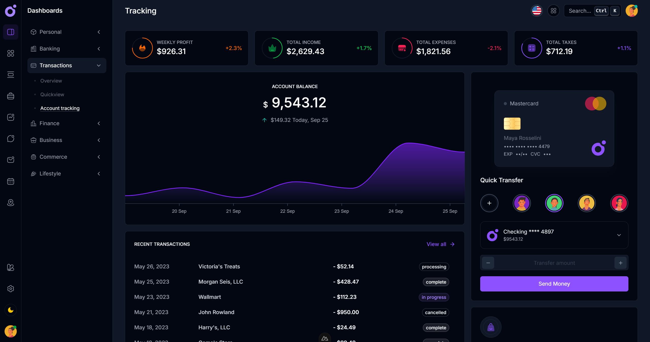The height and width of the screenshot is (342, 650).
Task: Open the chart statistics icon in the sidebar
Action: pyautogui.click(x=11, y=117)
